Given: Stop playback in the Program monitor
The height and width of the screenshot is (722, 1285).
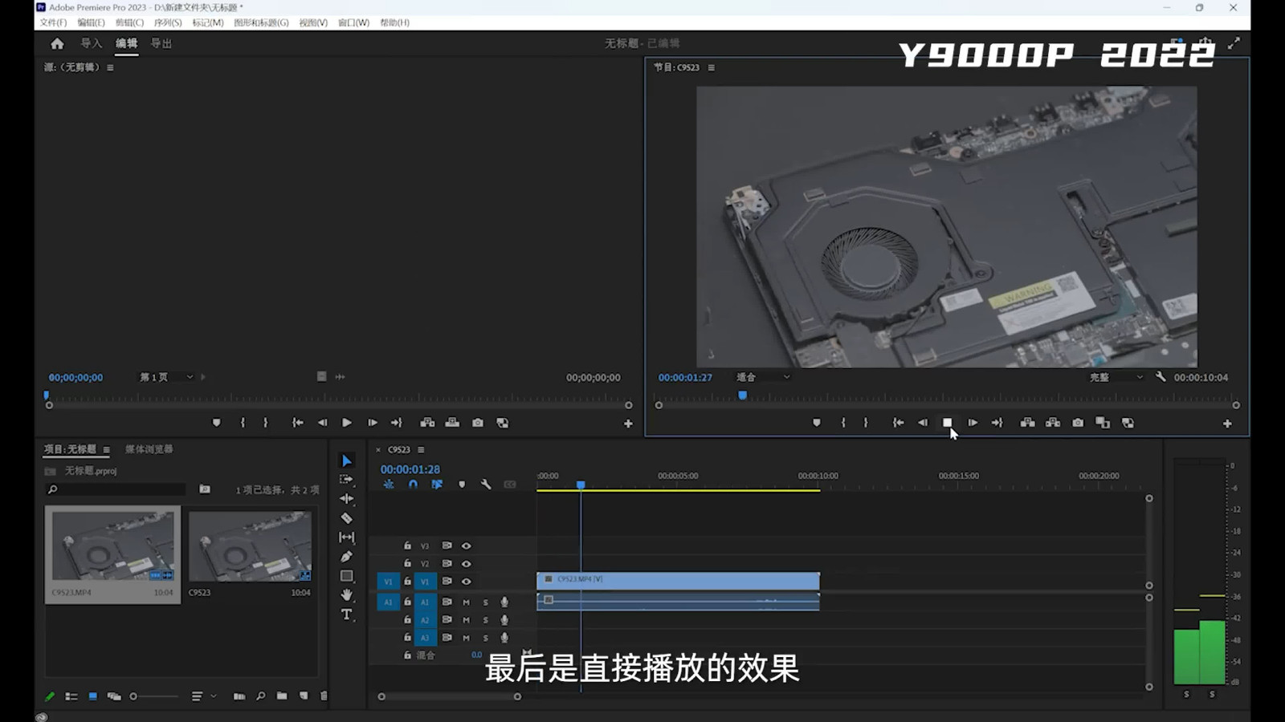Looking at the screenshot, I should 948,423.
